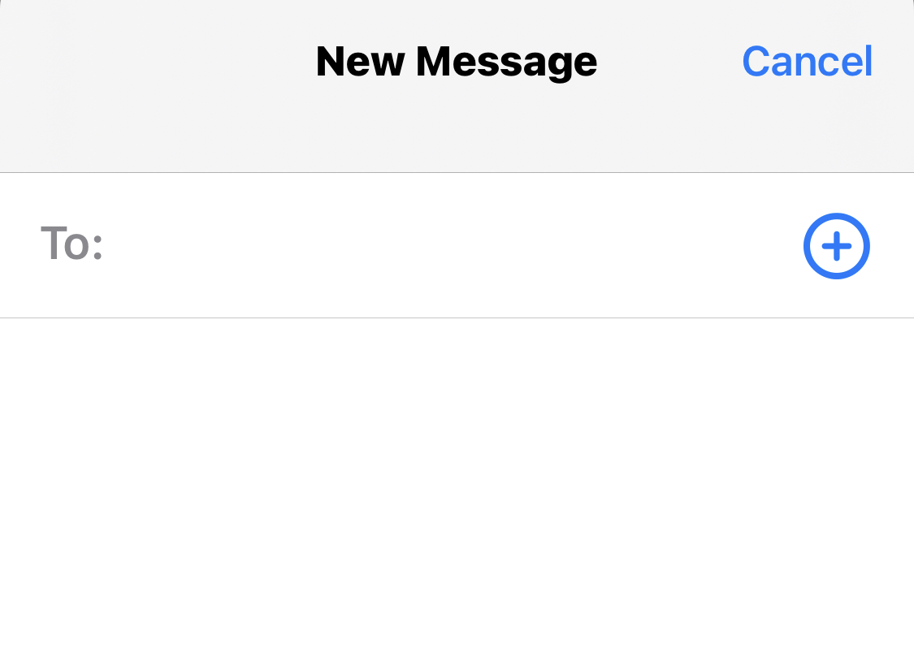Add a recipient using the plus icon
Viewport: 914px width, 648px height.
837,246
